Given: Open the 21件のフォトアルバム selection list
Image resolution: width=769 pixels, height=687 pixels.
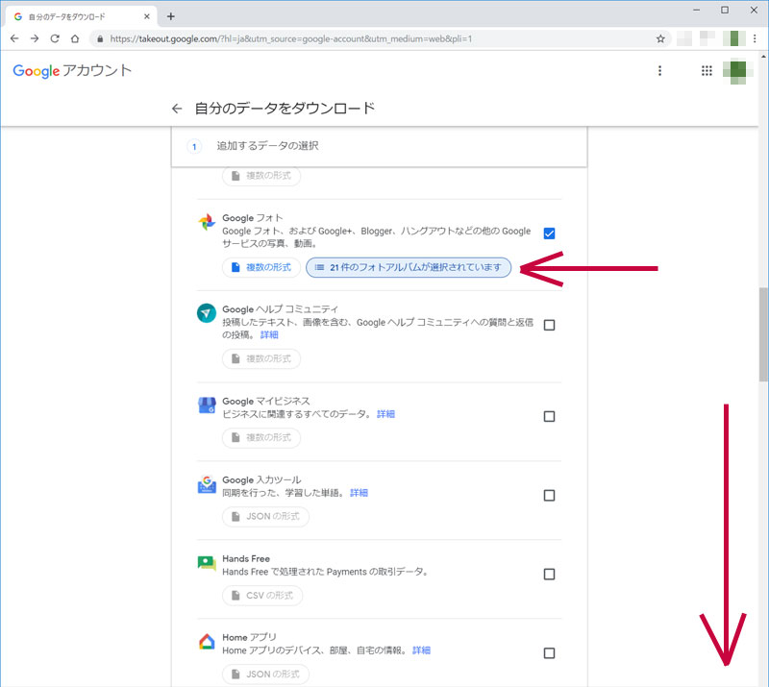Looking at the screenshot, I should tap(409, 268).
